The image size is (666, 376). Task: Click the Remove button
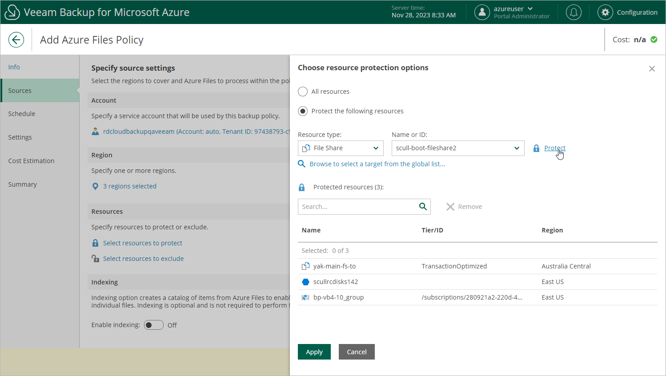point(464,207)
